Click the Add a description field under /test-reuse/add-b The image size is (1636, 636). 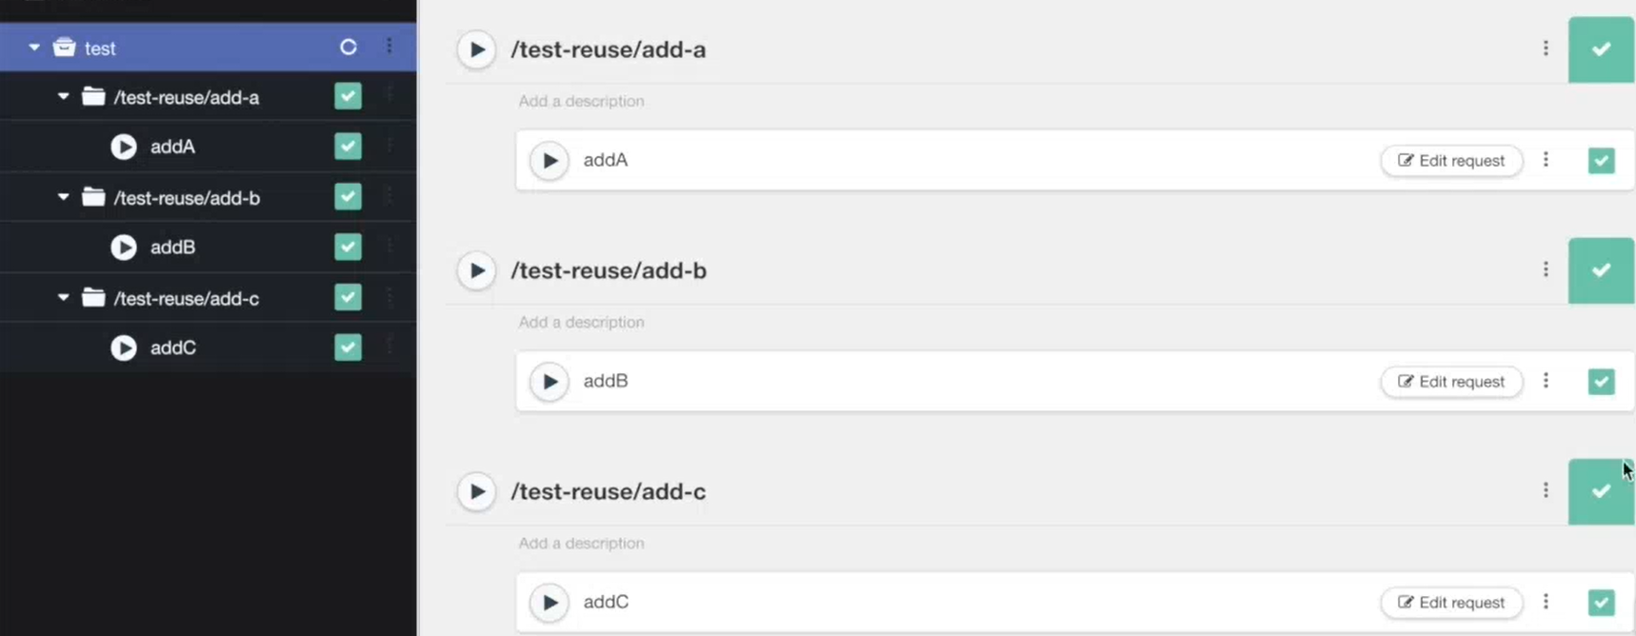(x=581, y=322)
